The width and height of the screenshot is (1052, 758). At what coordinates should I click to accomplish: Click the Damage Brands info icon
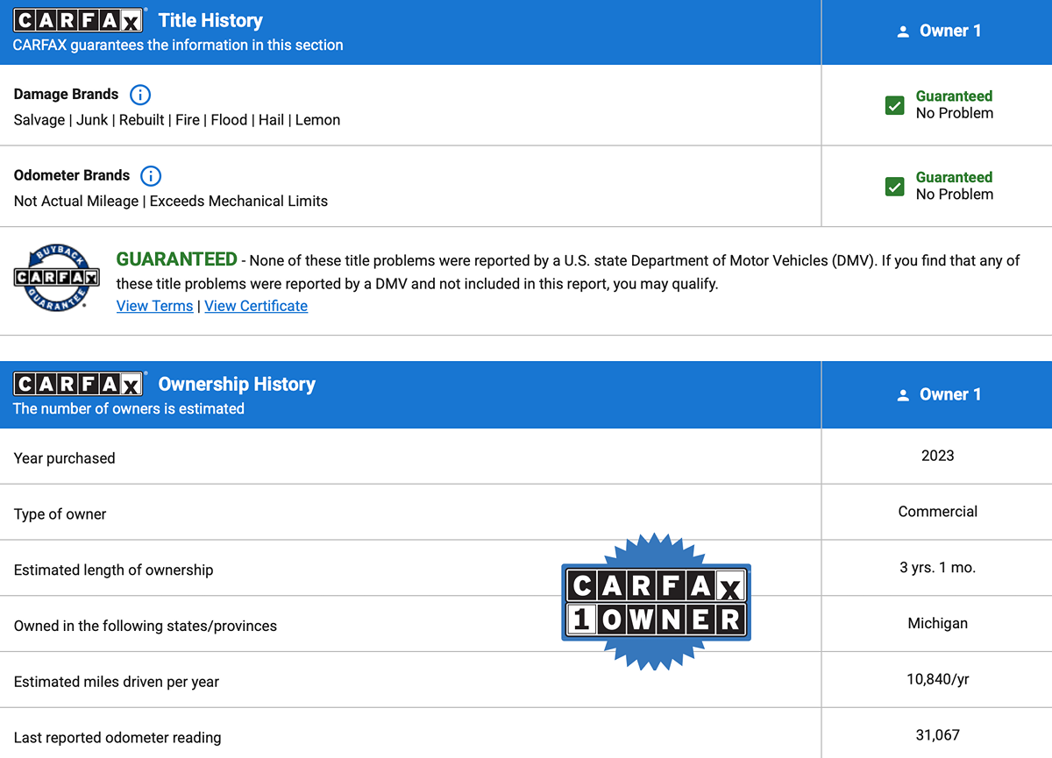140,95
